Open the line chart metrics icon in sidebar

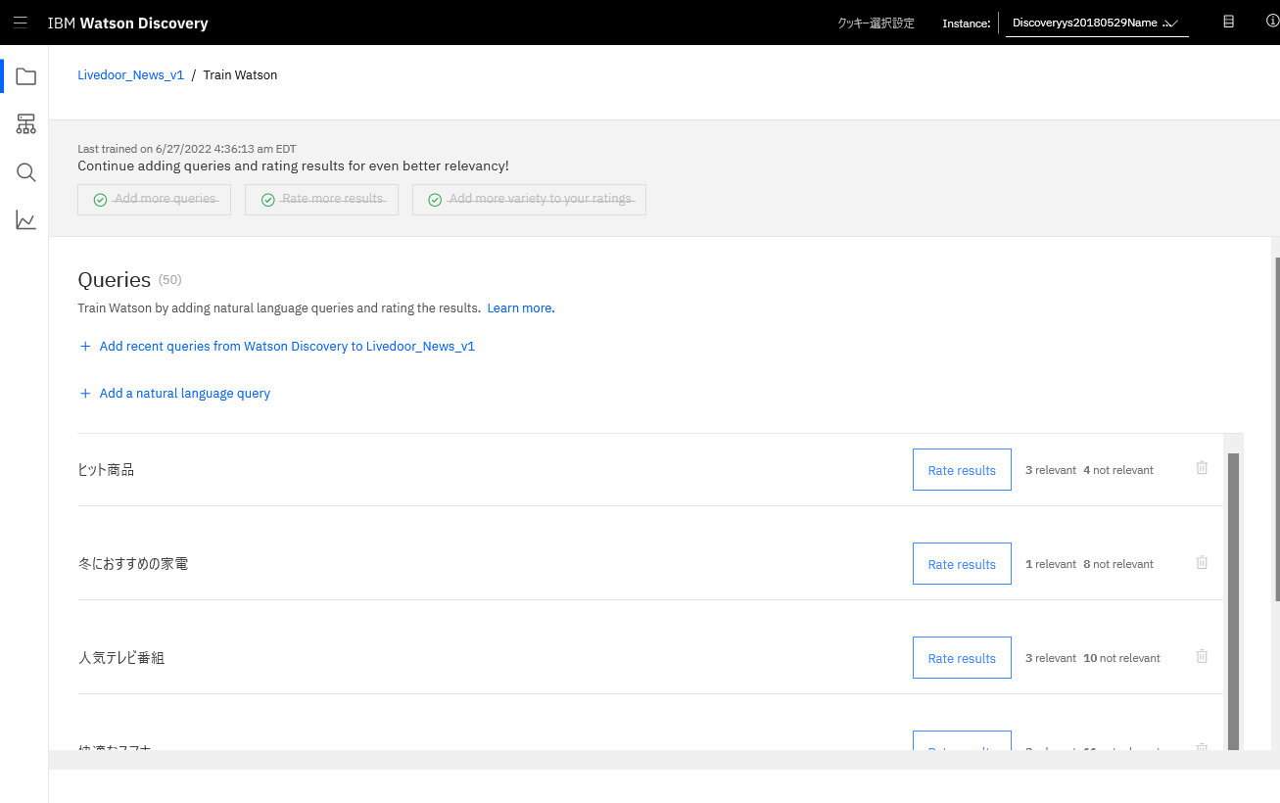(26, 220)
